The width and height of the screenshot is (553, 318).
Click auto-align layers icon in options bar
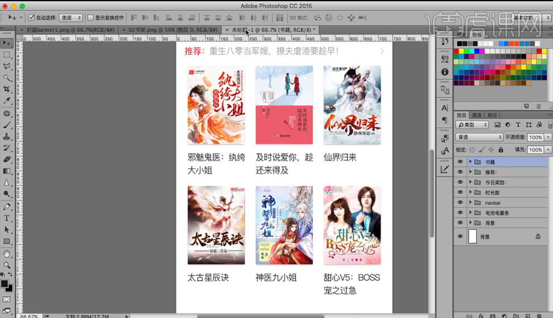point(280,18)
